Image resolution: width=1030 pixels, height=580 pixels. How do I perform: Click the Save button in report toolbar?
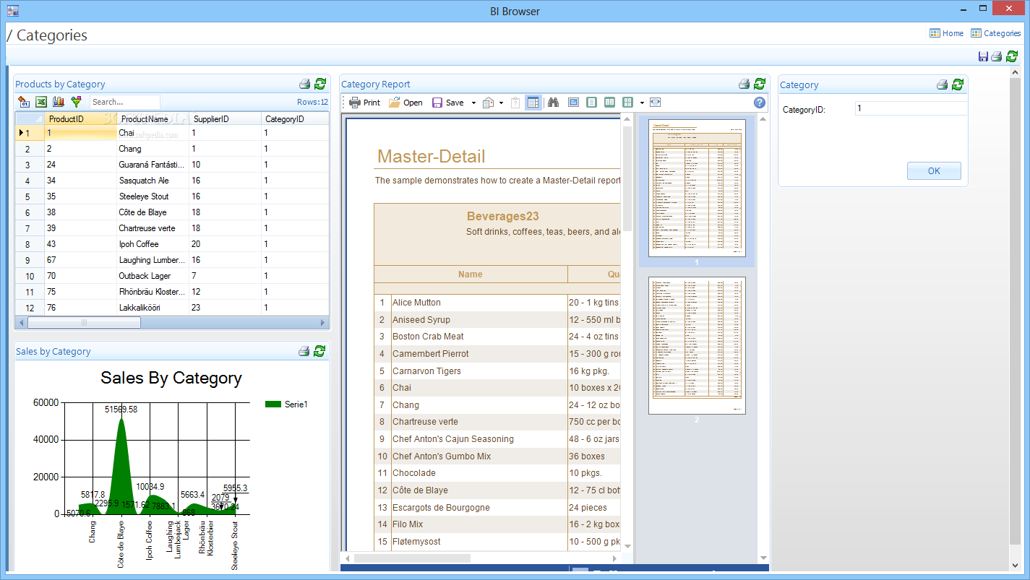448,103
